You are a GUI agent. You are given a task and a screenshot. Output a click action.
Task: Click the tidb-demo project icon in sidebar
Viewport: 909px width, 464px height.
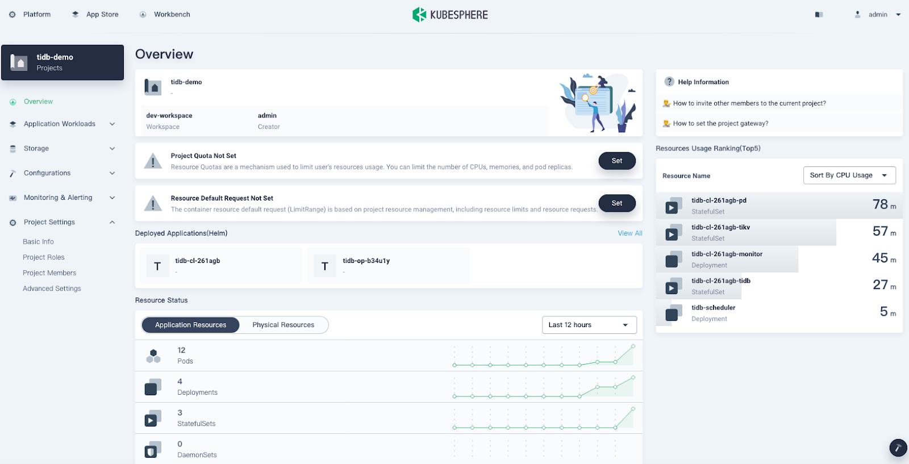tap(19, 62)
